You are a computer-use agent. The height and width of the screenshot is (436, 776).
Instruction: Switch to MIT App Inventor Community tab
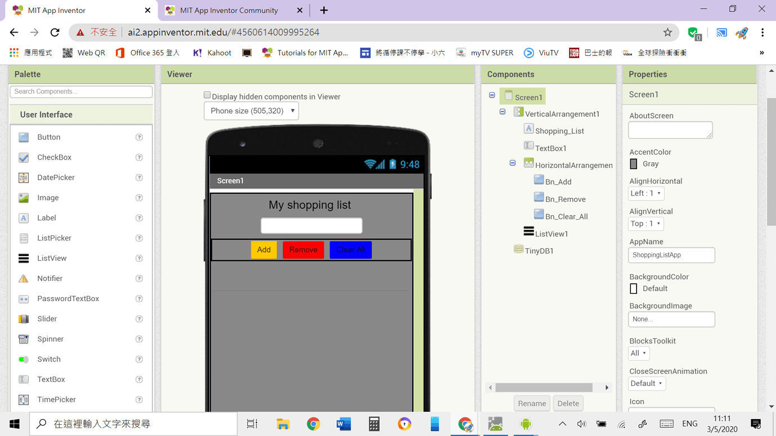(229, 10)
